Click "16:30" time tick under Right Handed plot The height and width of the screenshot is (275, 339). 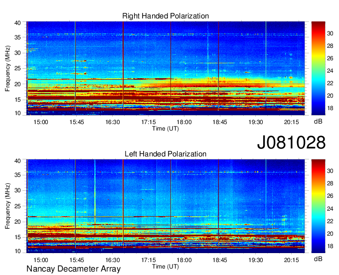(113, 122)
